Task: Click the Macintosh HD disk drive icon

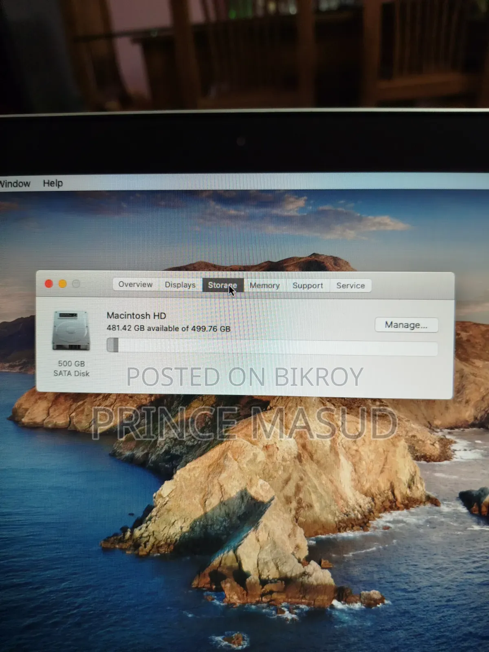Action: pyautogui.click(x=71, y=330)
